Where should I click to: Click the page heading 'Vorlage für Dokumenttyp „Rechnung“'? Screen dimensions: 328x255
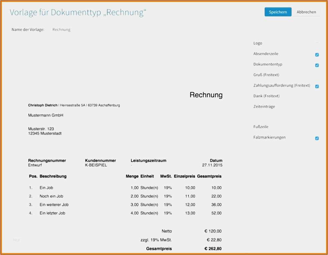78,12
